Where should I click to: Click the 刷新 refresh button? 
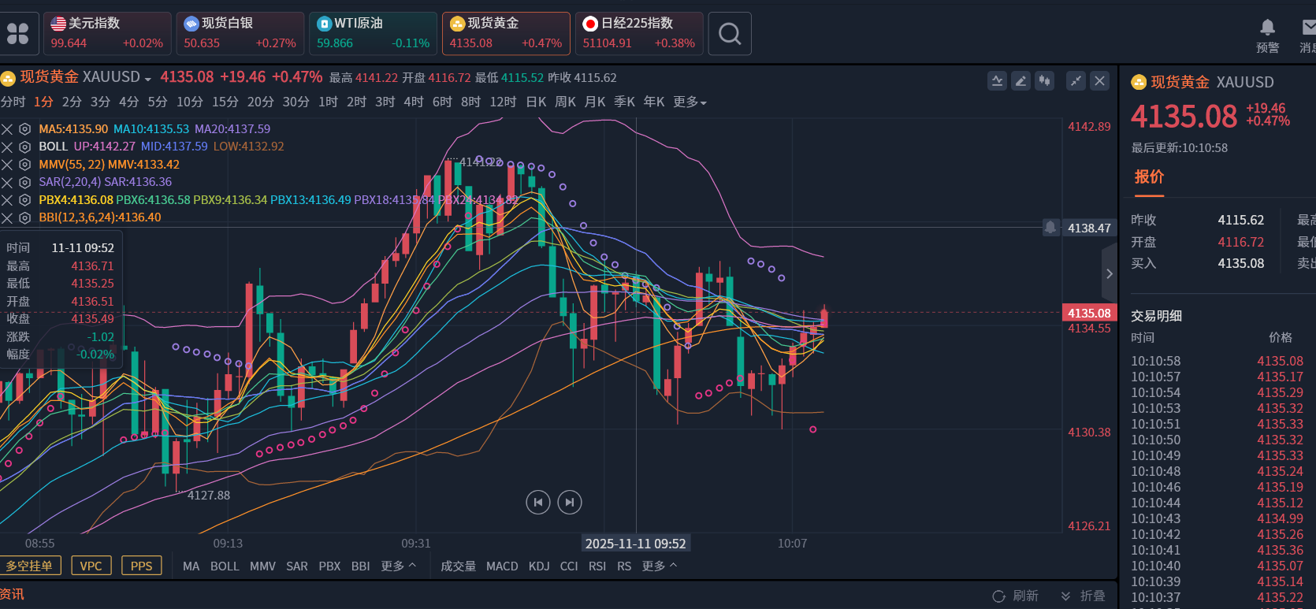click(x=1016, y=596)
